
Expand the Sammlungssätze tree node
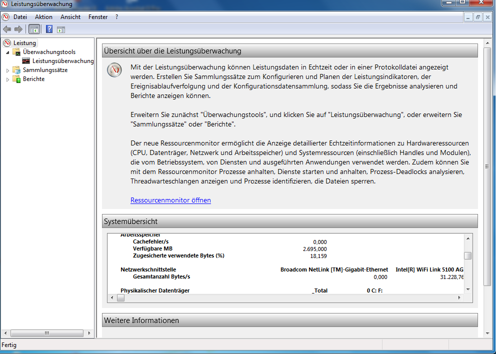8,69
